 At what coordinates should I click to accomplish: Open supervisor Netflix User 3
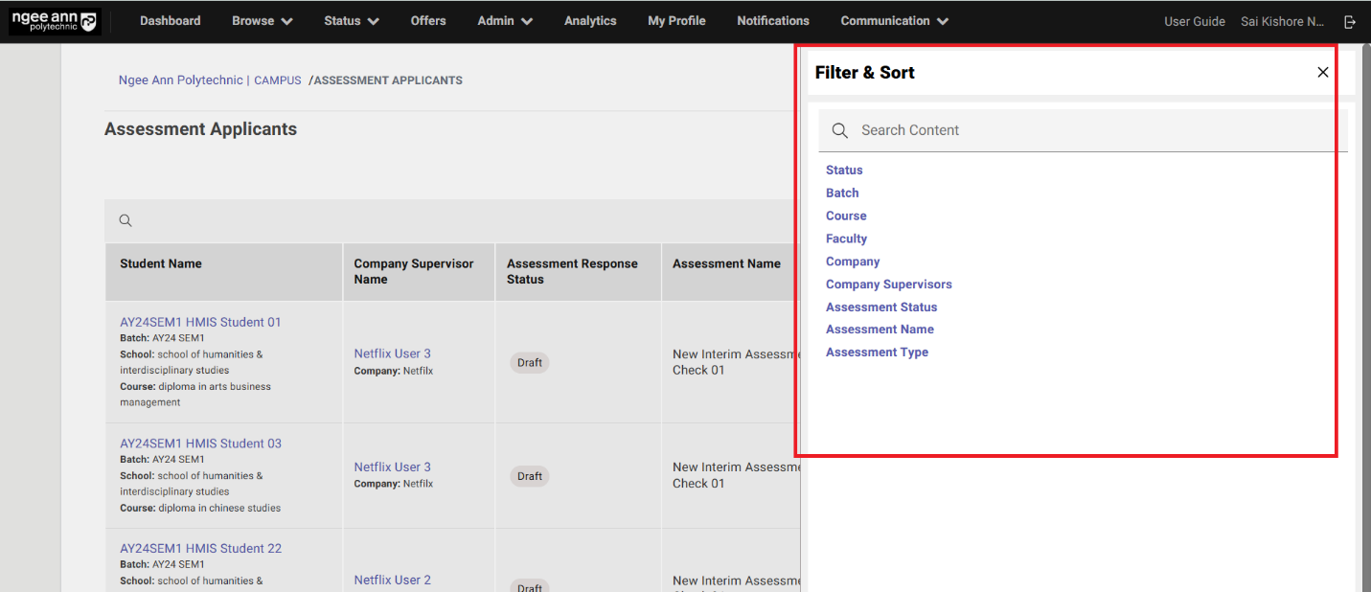tap(392, 353)
